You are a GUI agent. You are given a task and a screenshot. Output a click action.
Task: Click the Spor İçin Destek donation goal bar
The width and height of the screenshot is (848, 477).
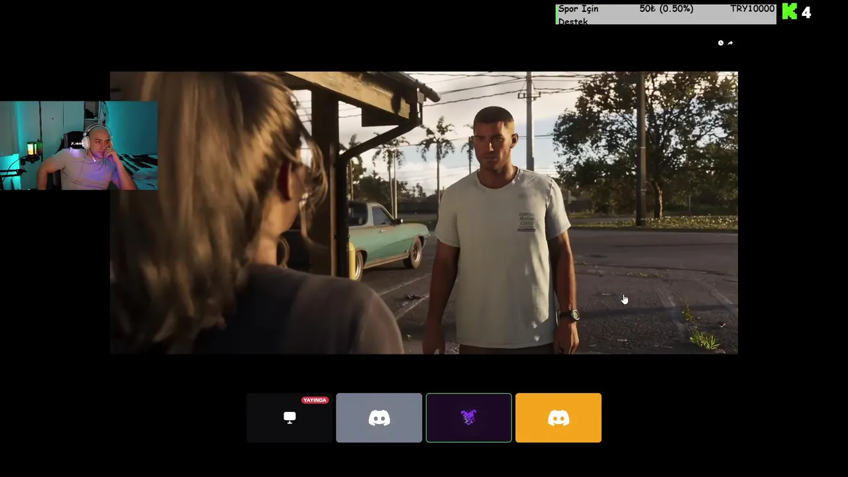[x=666, y=14]
